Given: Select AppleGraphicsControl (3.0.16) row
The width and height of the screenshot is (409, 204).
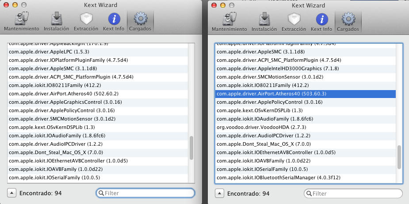Looking at the screenshot, I should point(98,102).
